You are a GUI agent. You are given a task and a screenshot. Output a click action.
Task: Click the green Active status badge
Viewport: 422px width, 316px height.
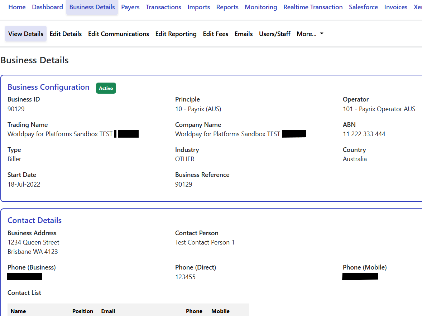pyautogui.click(x=106, y=88)
